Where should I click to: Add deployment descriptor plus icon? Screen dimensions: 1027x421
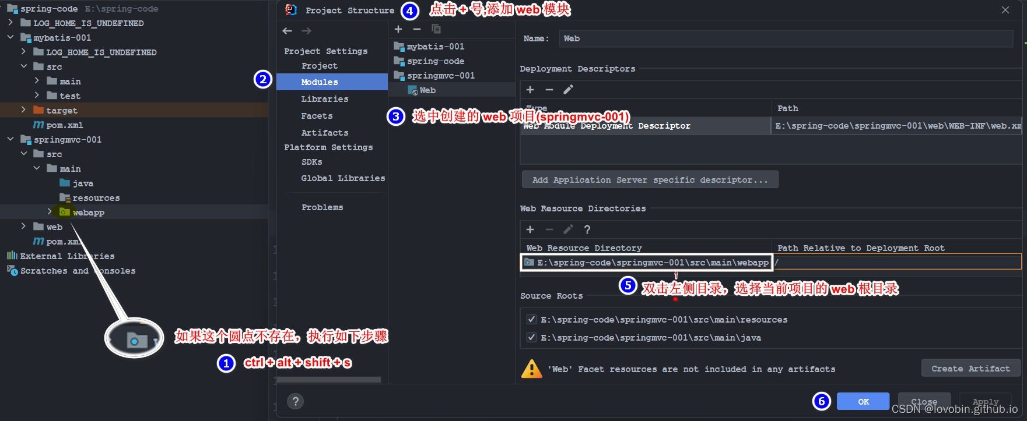[x=530, y=90]
